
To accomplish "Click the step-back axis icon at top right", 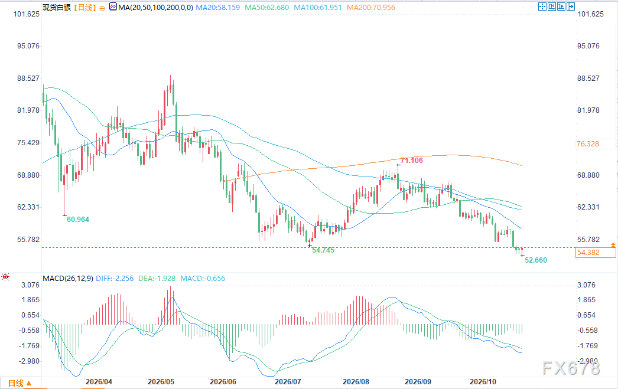I will [552, 6].
